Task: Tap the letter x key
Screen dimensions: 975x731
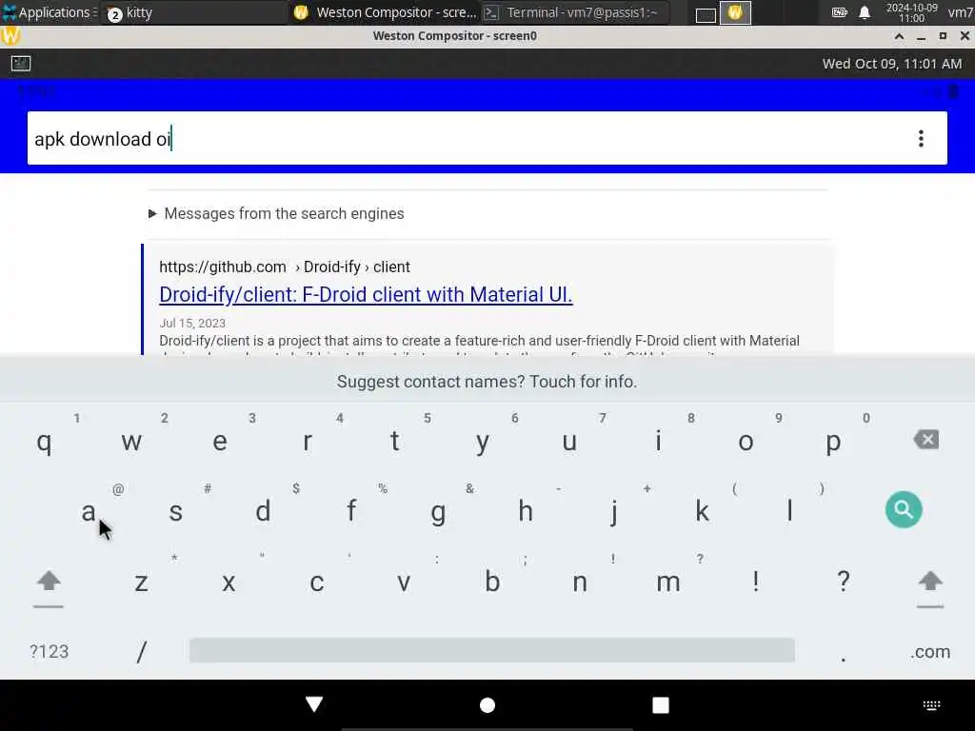Action: point(229,583)
